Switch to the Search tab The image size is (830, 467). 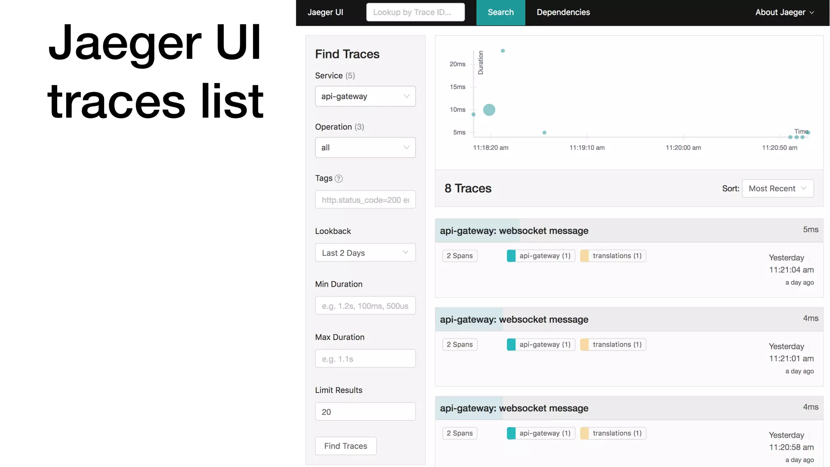point(501,13)
